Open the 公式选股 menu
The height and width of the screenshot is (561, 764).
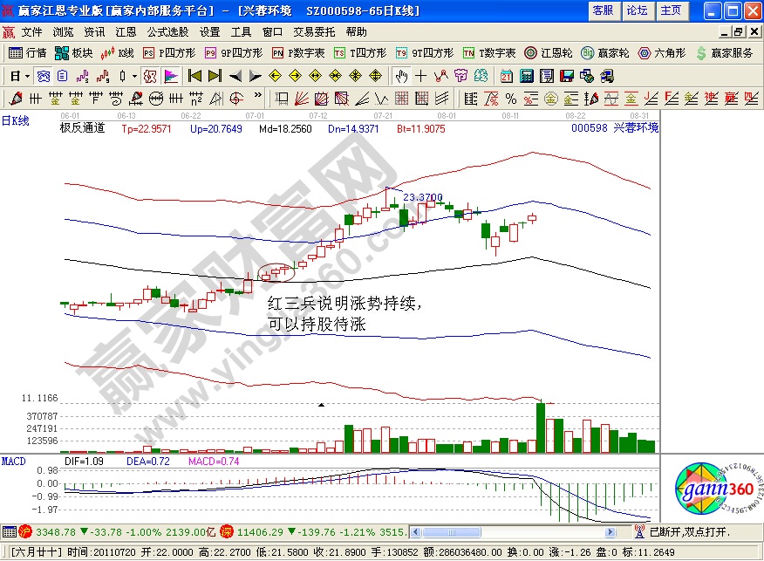point(167,31)
